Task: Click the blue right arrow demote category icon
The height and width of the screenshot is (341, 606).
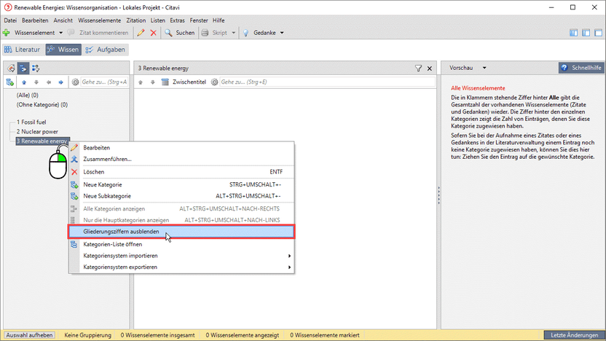Action: (60, 82)
